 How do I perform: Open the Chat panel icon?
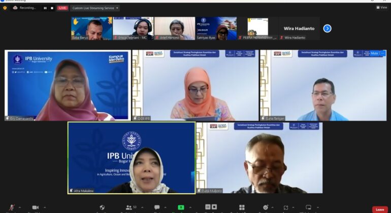click(157, 207)
